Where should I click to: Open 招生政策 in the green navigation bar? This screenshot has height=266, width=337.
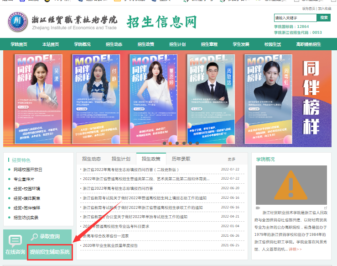(145, 44)
